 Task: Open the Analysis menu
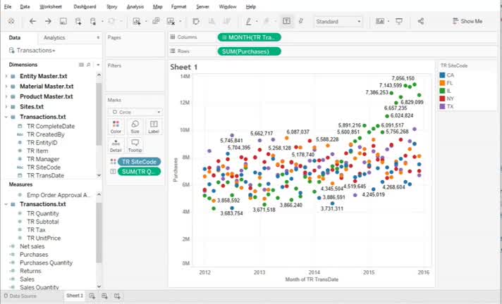point(135,6)
